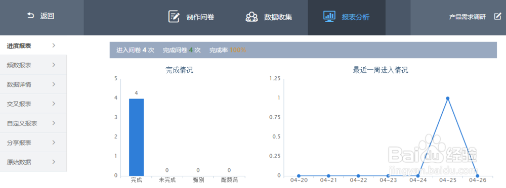Switch to 数据收集 tab
Viewport: 506px width, 188px height.
pyautogui.click(x=269, y=17)
